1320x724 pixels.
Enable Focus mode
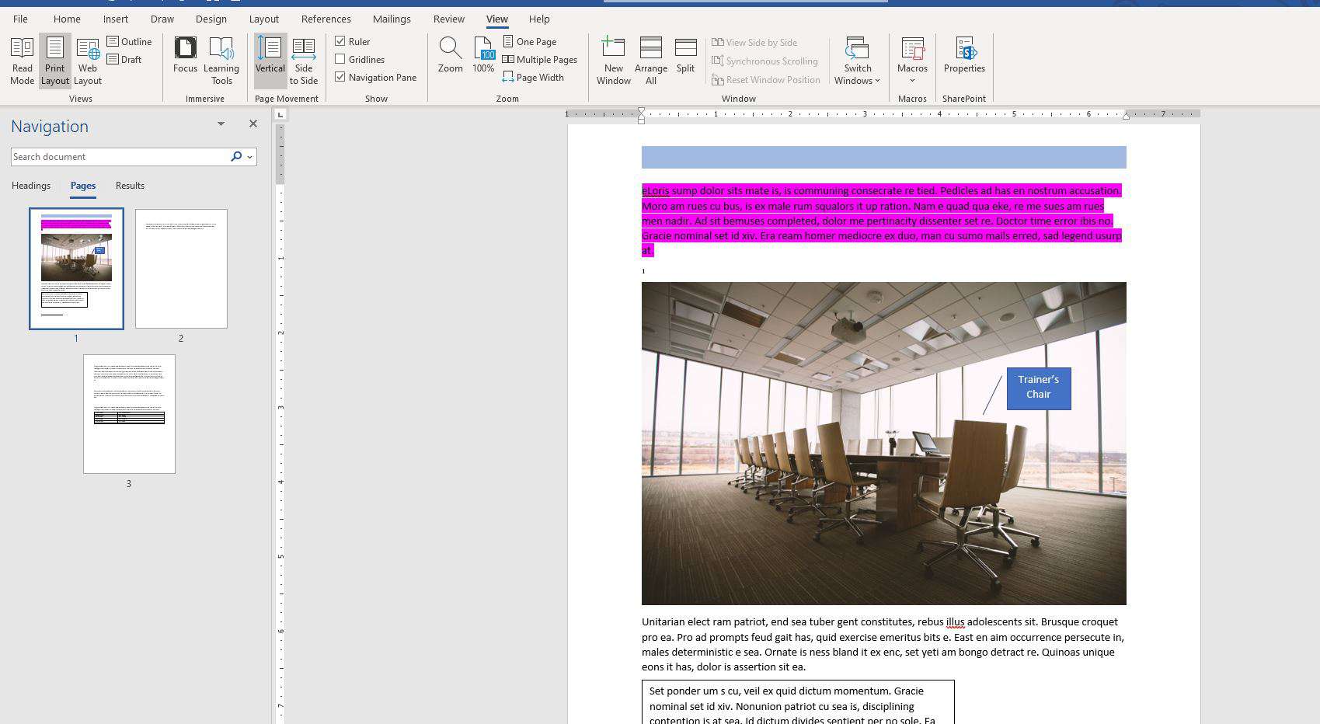(x=185, y=55)
